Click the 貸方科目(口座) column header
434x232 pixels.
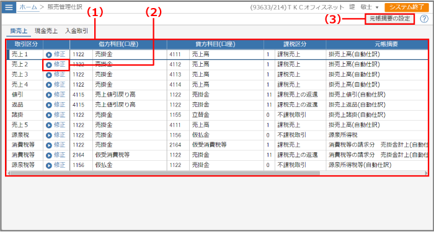[215, 45]
